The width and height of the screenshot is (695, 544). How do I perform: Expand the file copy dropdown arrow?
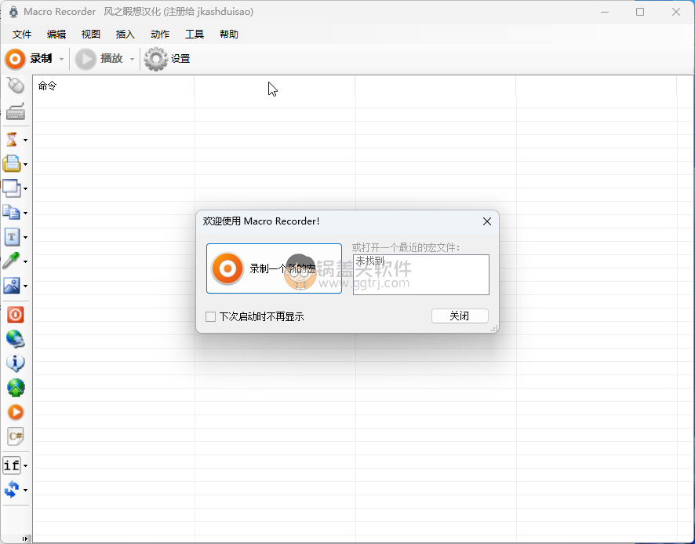pyautogui.click(x=26, y=214)
